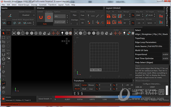Click the light bulb icon in 3D viewport bar
This screenshot has height=107, width=171.
(62, 33)
